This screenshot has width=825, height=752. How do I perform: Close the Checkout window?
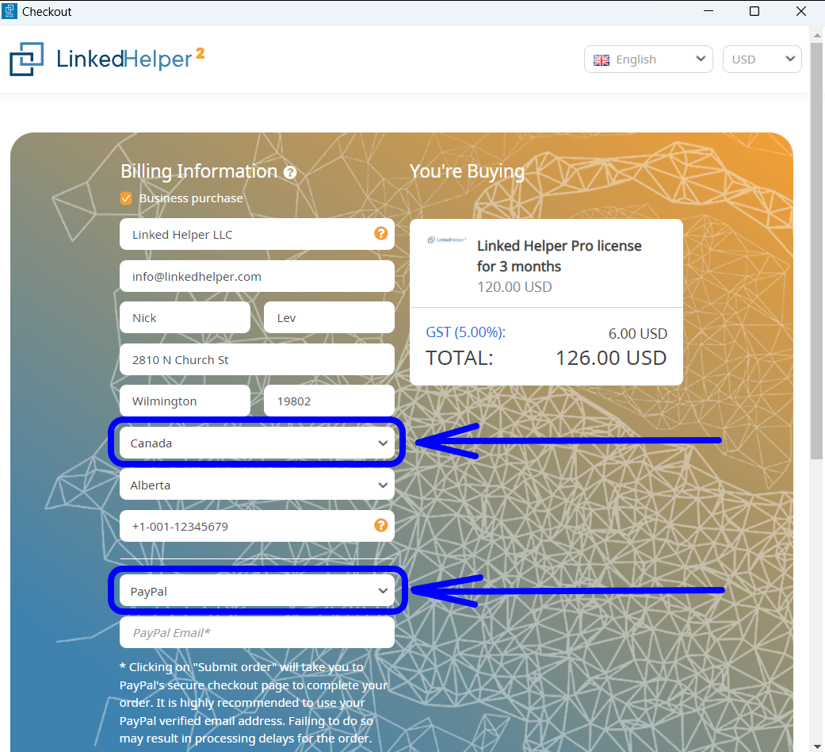[800, 11]
